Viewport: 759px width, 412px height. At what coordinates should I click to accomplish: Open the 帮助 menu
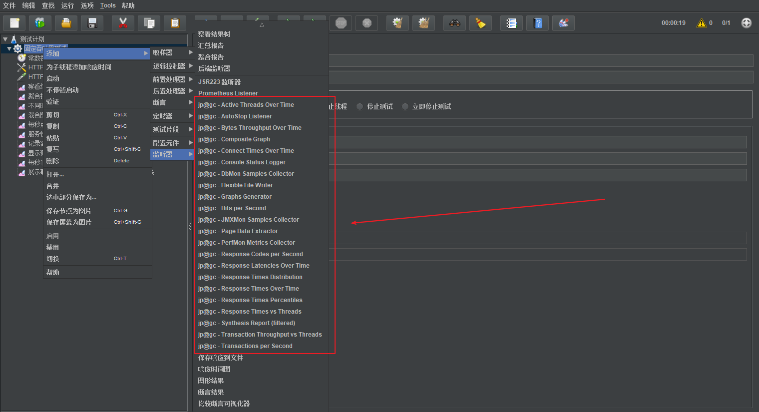(128, 5)
